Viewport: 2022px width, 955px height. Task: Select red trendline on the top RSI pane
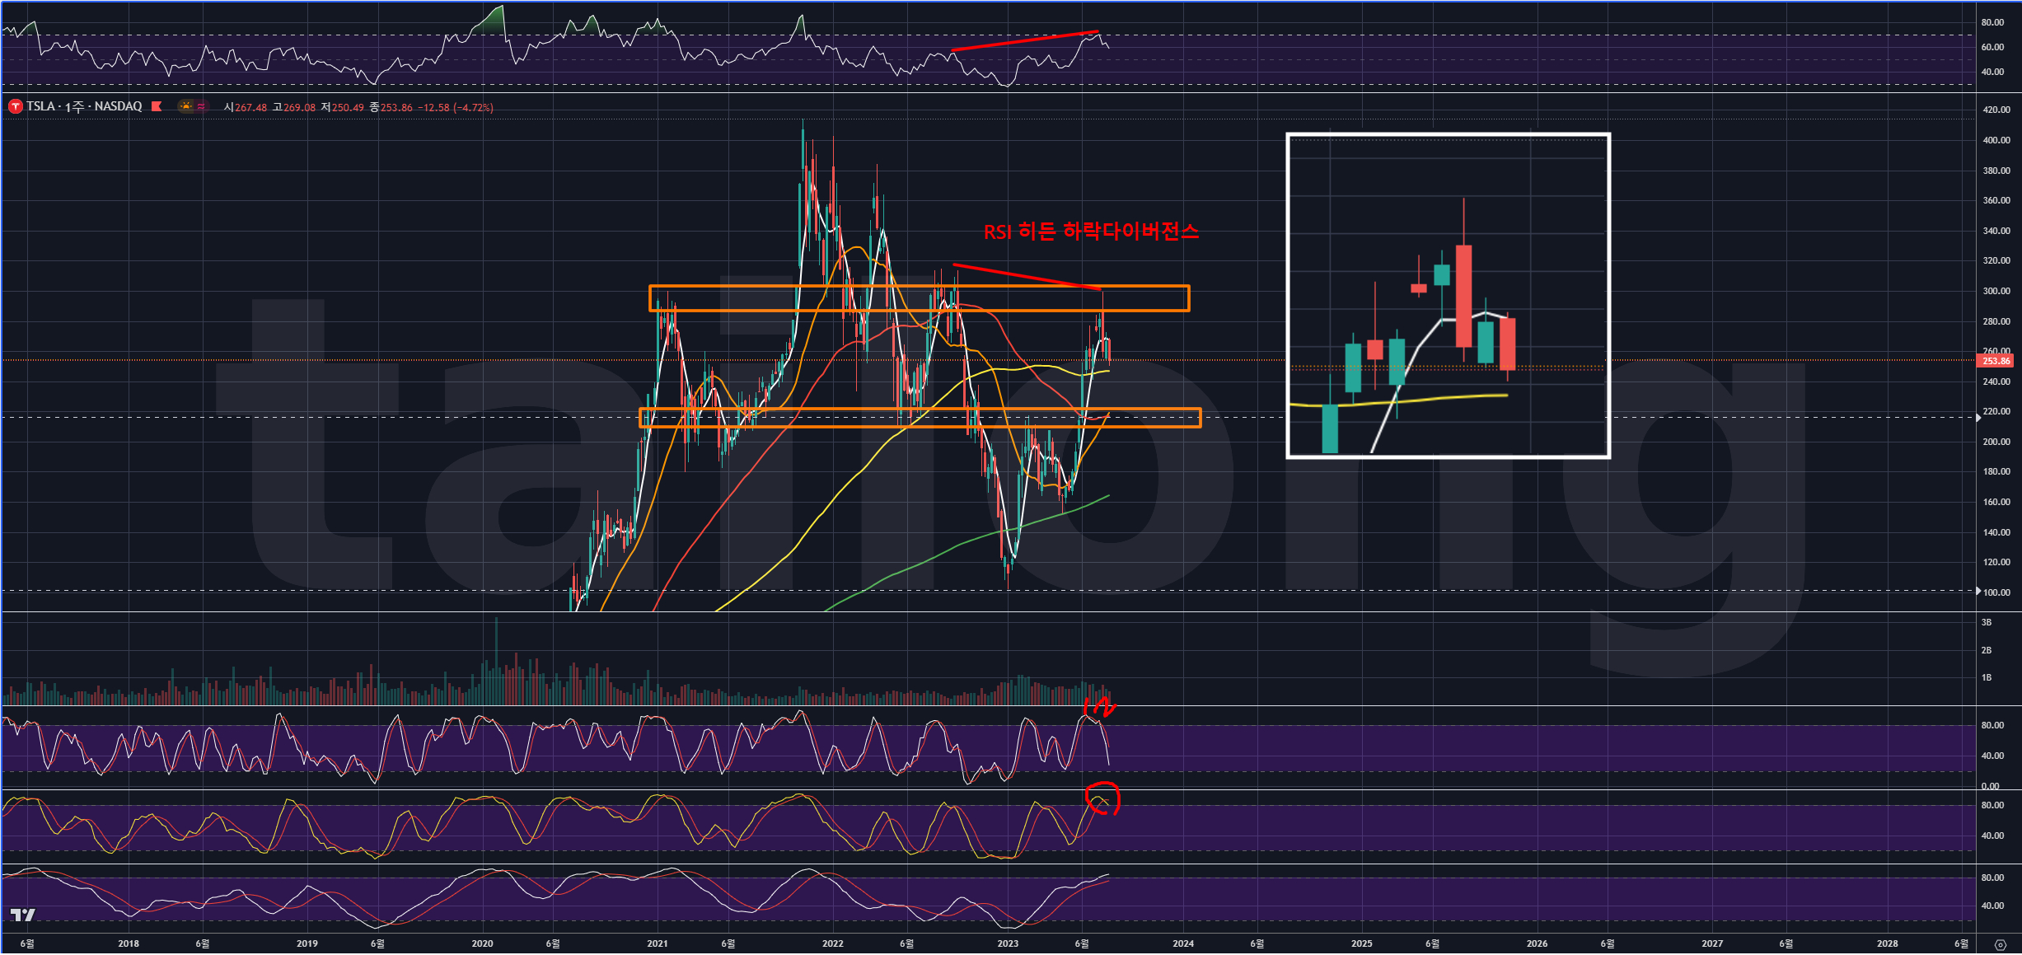click(1024, 40)
